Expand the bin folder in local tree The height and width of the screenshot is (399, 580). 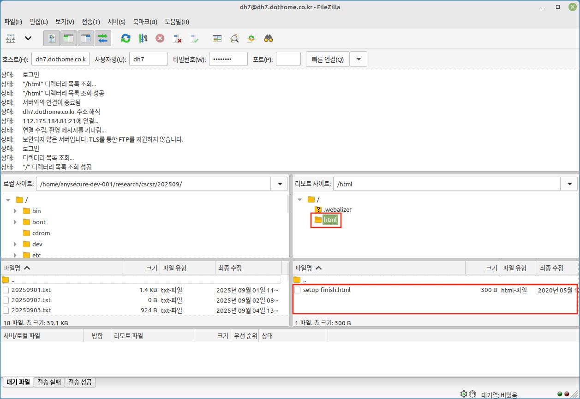click(15, 211)
